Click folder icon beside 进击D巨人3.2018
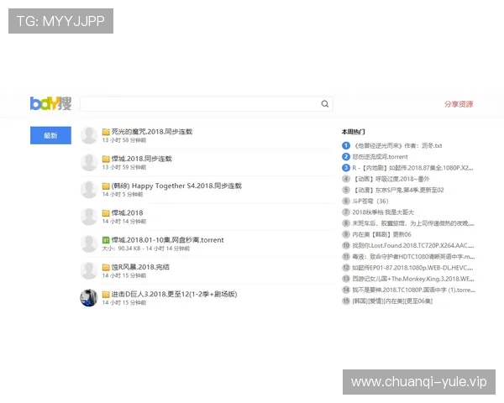The image size is (504, 403). 106,294
